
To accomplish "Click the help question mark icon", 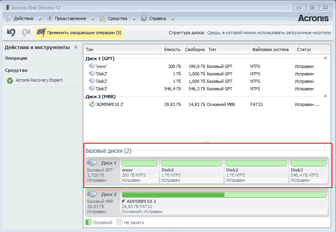I will (x=144, y=19).
